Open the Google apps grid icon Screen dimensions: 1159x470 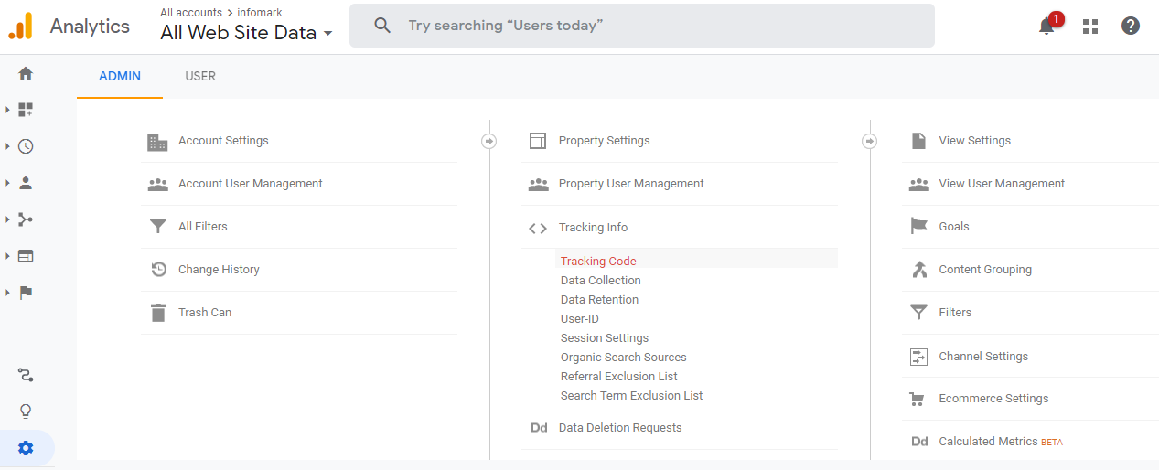pos(1089,27)
